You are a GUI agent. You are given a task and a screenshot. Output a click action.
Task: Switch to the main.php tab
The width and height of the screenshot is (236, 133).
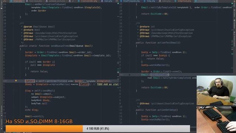(x=107, y=1)
